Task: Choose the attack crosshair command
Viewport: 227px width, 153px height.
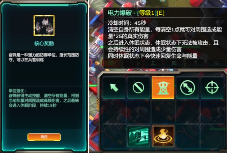Action: coord(212,87)
